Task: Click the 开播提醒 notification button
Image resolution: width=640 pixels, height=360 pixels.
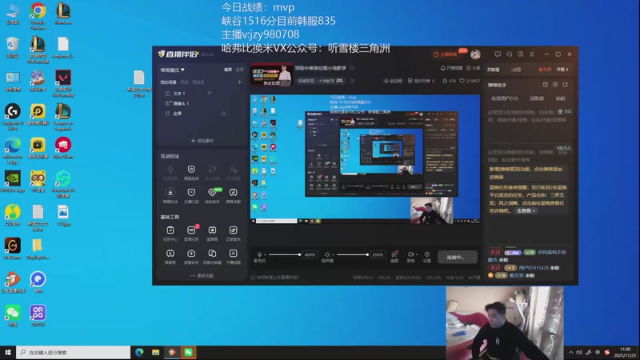Action: [451, 68]
